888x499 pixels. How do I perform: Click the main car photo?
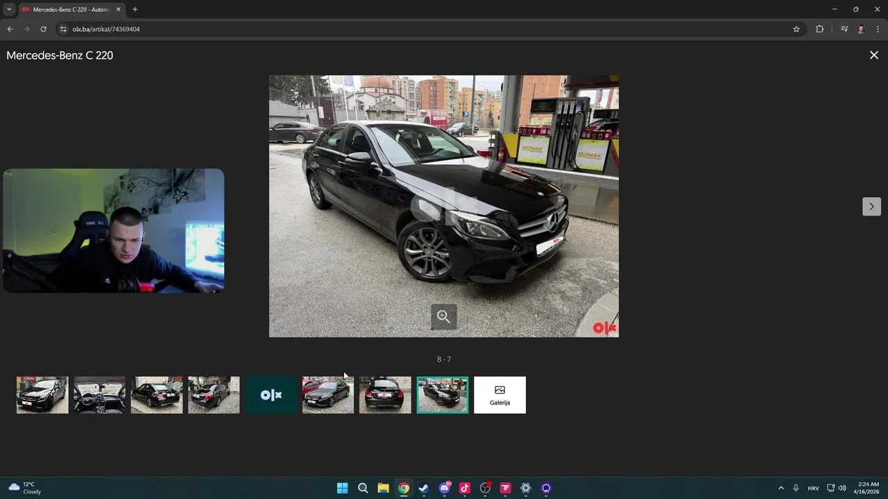point(444,207)
